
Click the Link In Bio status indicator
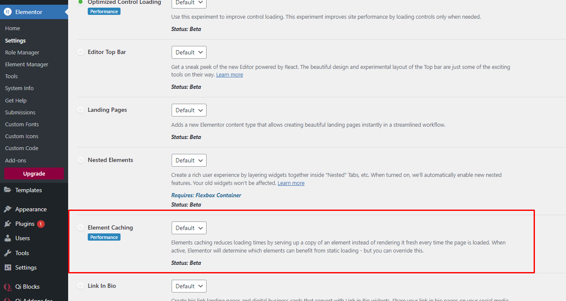point(80,286)
